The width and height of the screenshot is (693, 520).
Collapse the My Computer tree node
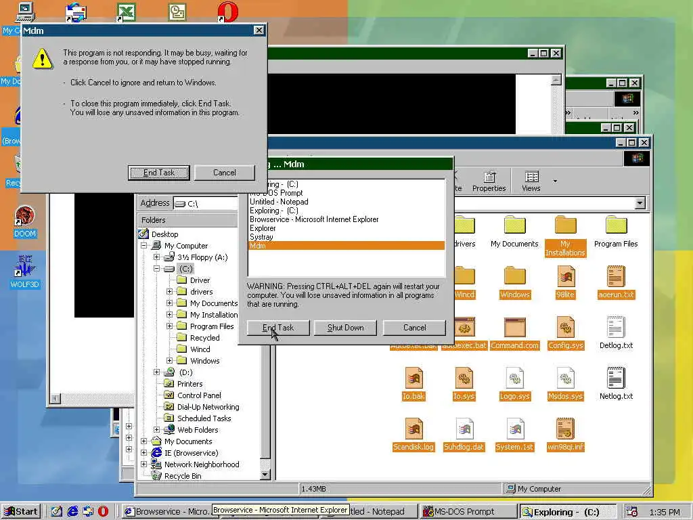[143, 245]
